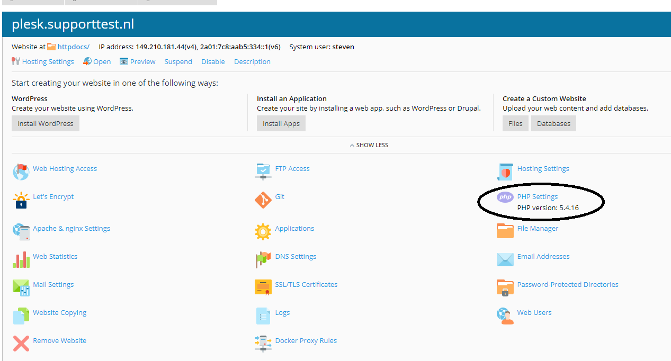This screenshot has height=361, width=671.
Task: Open the Logs link
Action: coord(282,312)
